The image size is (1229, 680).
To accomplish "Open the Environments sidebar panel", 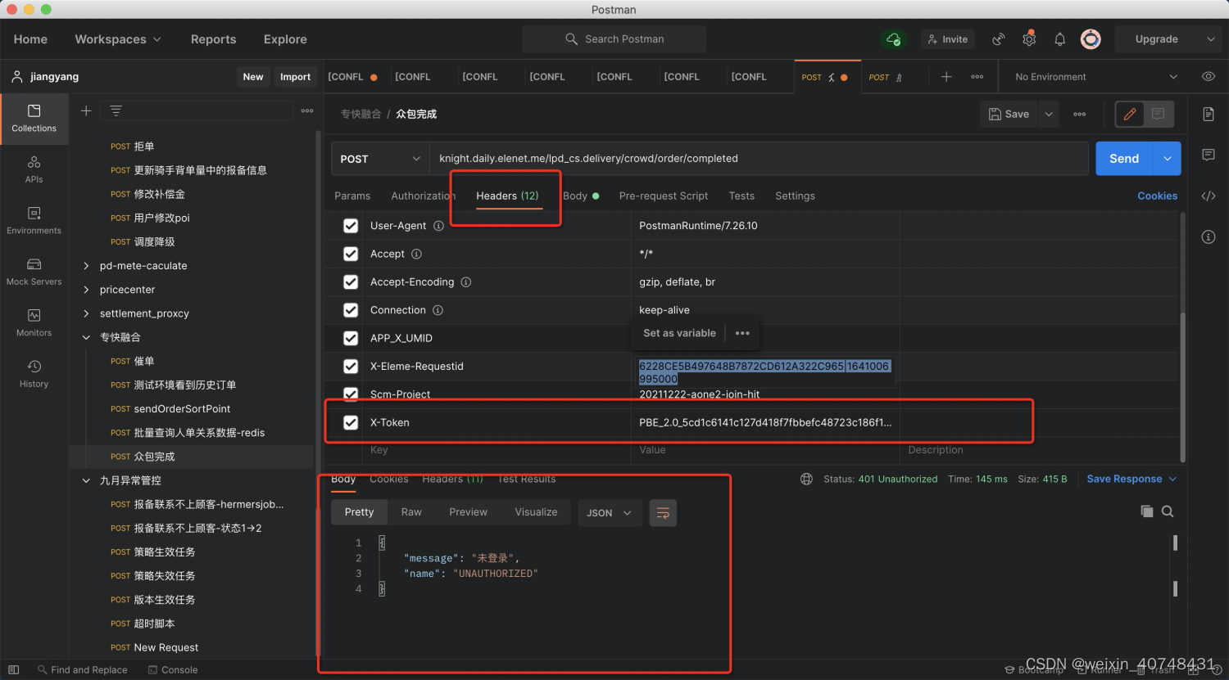I will click(x=34, y=221).
